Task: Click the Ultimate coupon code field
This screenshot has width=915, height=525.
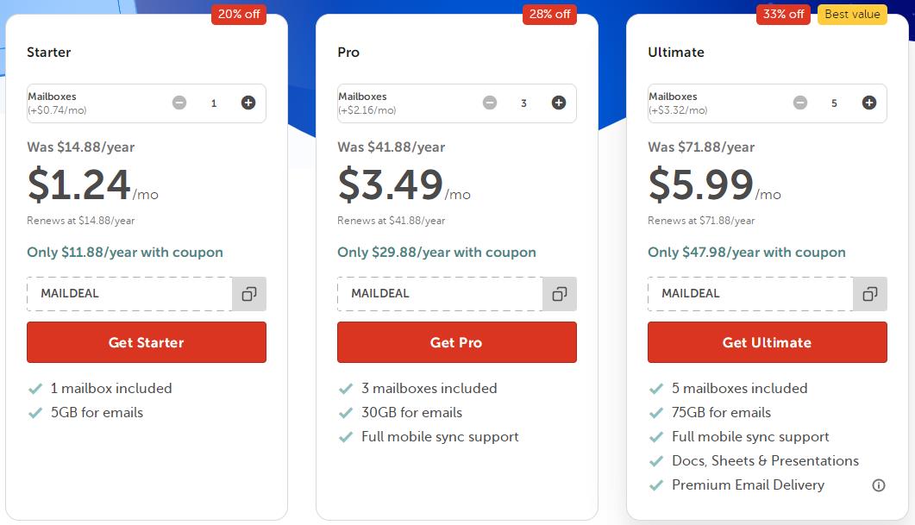Action: (x=750, y=294)
